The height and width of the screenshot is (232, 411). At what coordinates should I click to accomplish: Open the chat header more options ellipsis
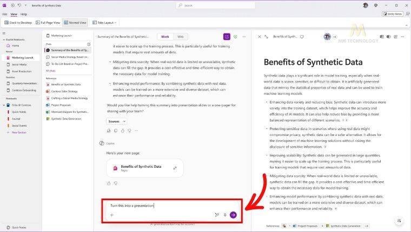244,37
